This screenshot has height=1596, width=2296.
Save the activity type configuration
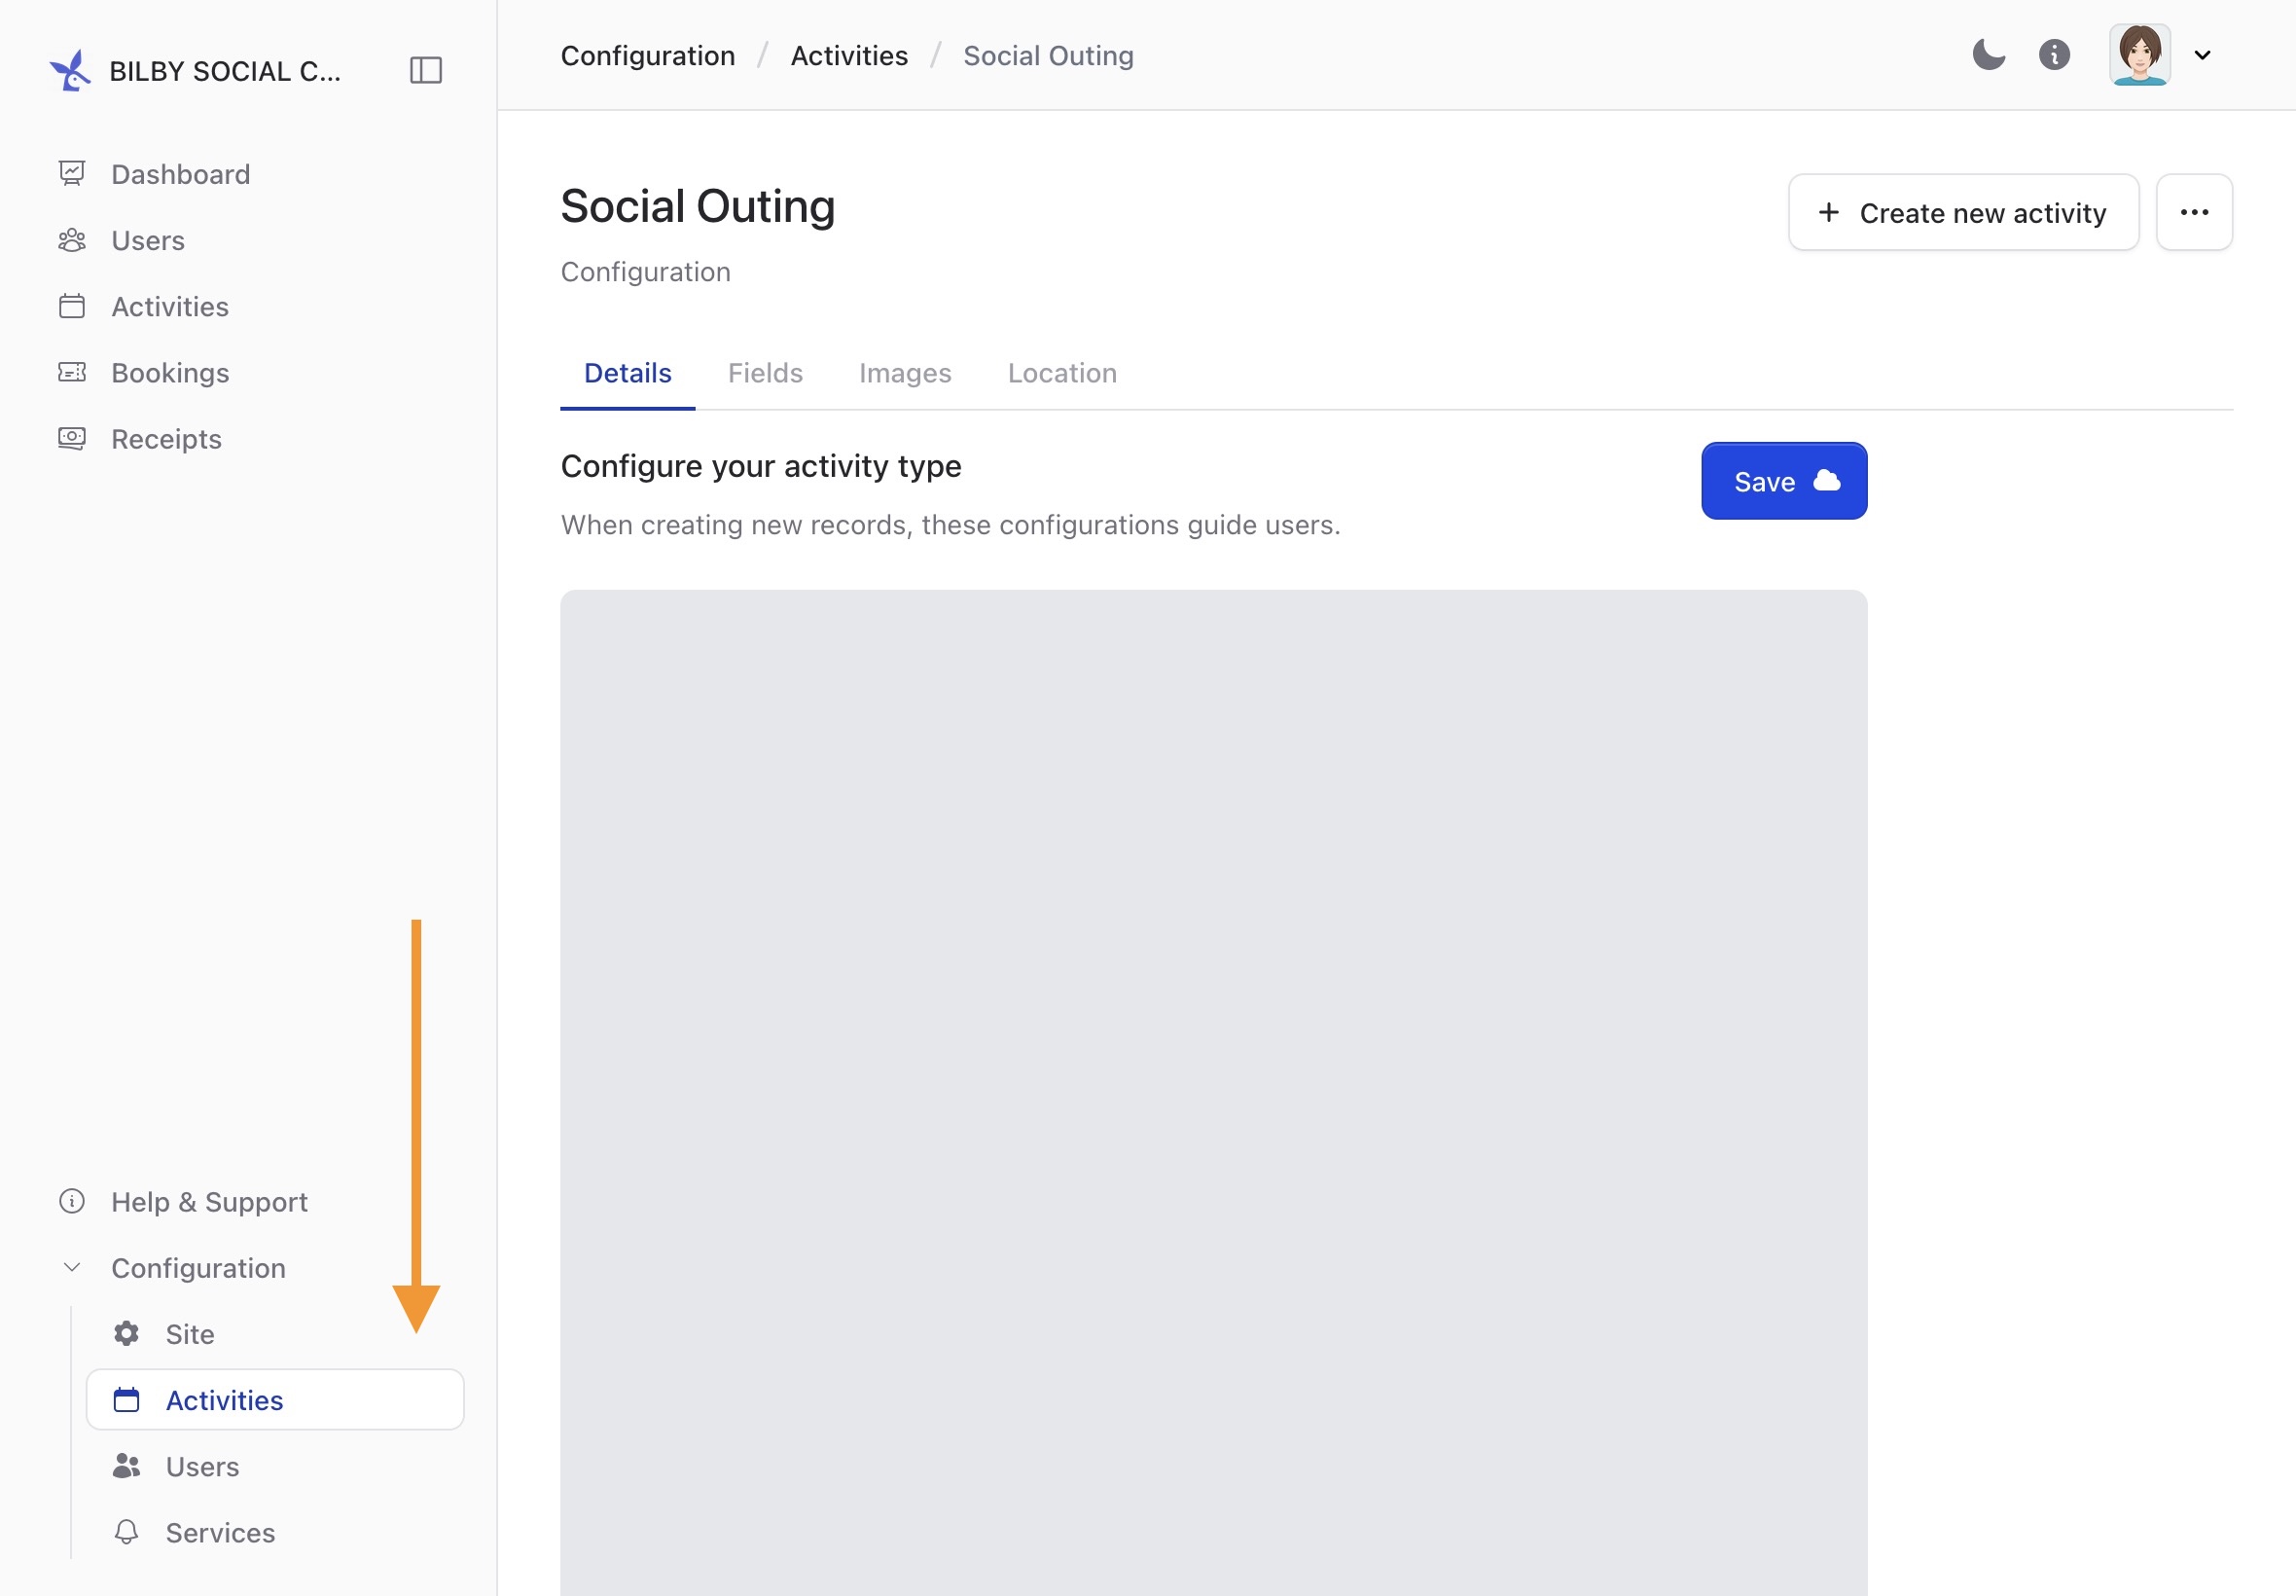(1783, 481)
